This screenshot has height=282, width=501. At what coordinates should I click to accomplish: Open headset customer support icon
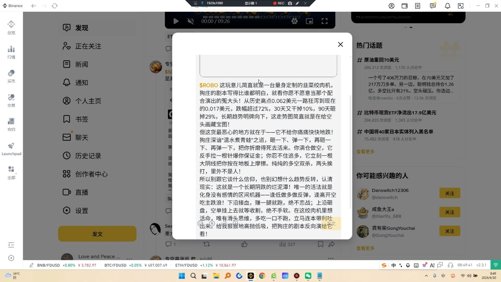click(x=451, y=265)
